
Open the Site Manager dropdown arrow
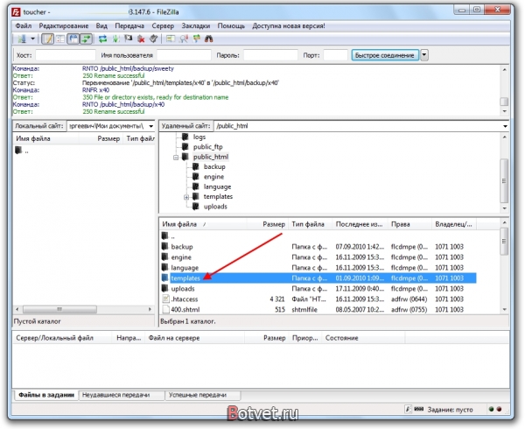tap(33, 39)
